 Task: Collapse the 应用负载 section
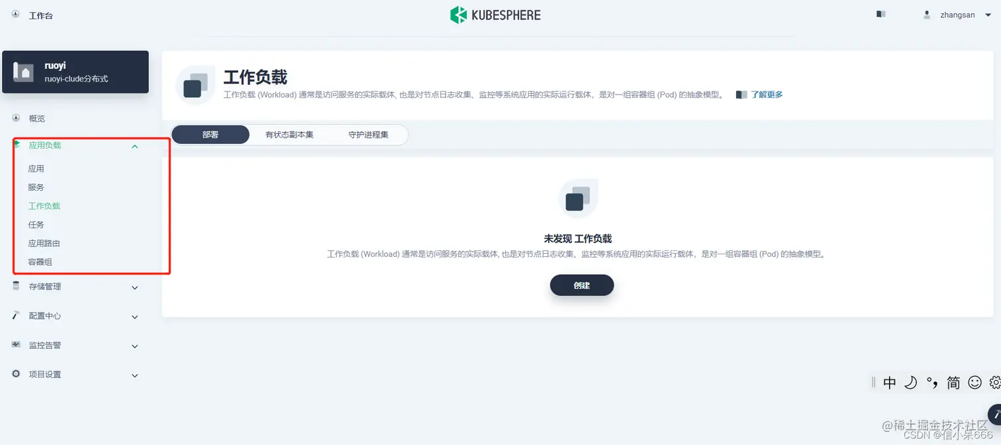coord(135,146)
